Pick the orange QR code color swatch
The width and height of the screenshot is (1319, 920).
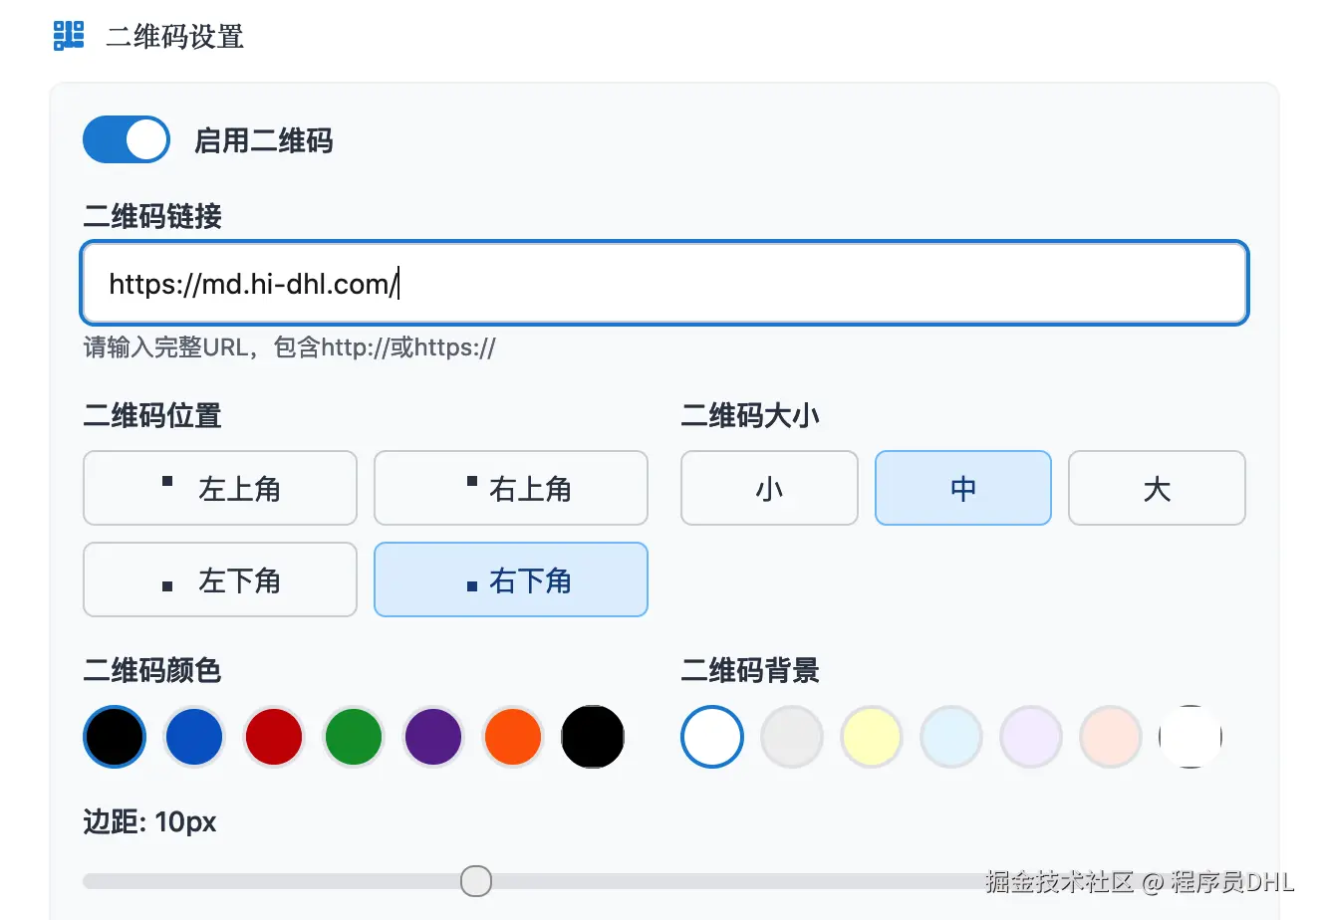pyautogui.click(x=513, y=737)
